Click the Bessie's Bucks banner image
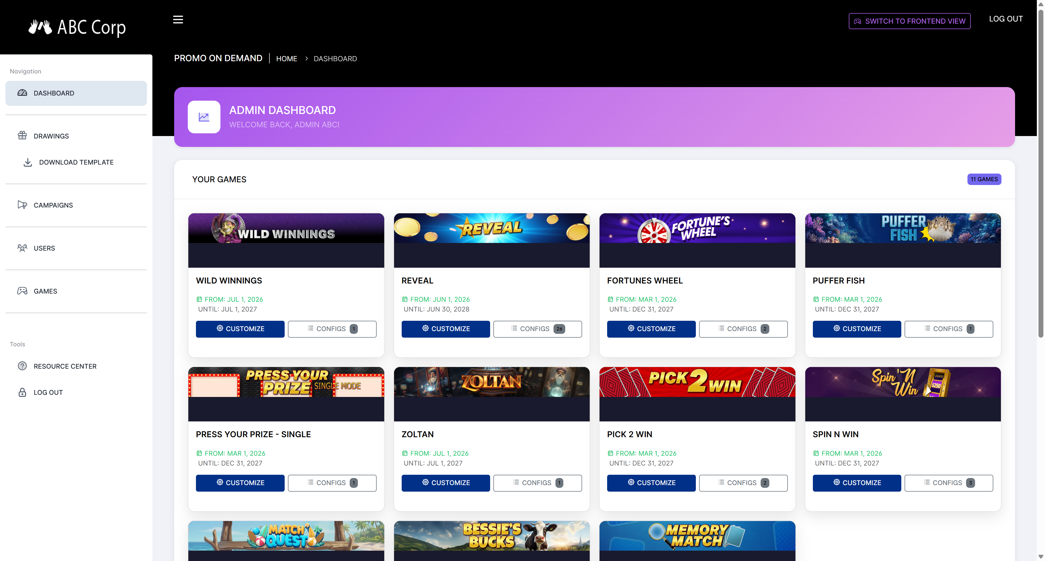This screenshot has height=561, width=1045. pyautogui.click(x=492, y=536)
